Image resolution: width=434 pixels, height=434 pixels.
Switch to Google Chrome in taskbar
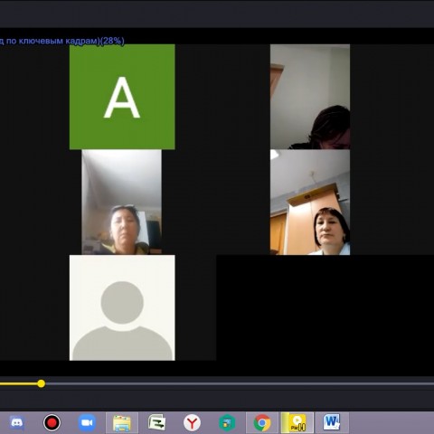pos(262,423)
